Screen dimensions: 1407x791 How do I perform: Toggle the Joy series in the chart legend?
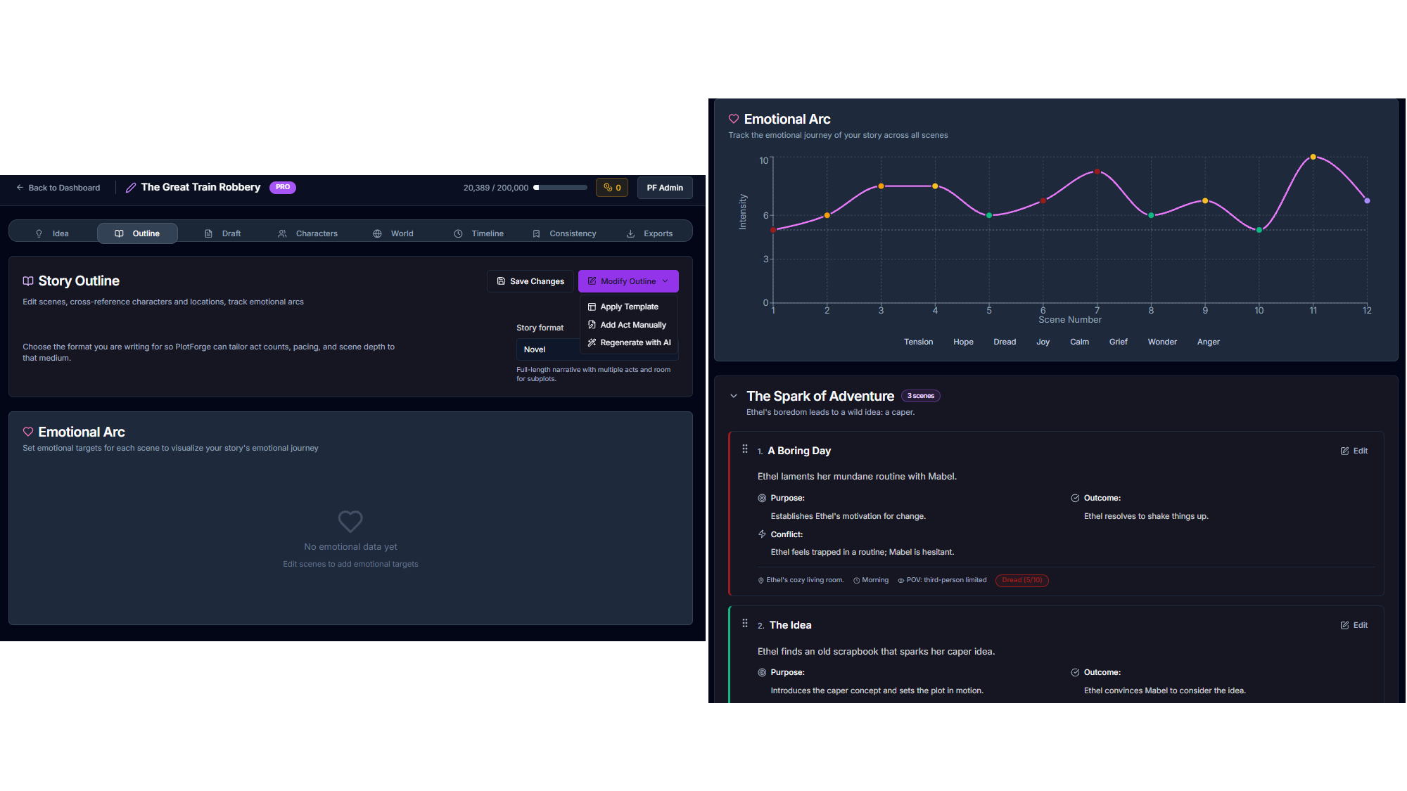pos(1043,342)
